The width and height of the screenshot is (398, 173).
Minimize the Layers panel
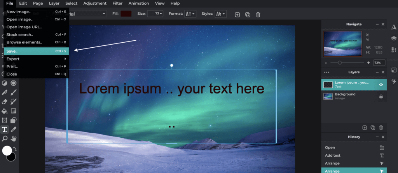point(377,72)
